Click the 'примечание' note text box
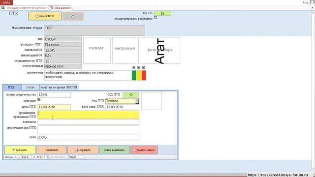Image resolution: width=315 pixels, height=177 pixels. coord(88,75)
